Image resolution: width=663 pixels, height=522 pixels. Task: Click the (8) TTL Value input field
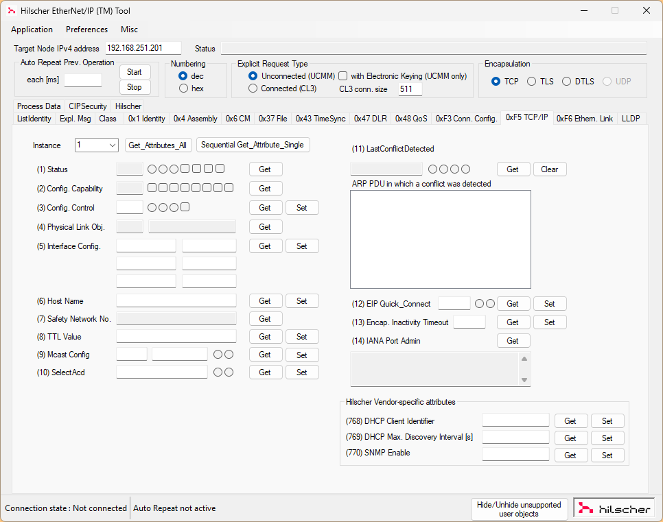[x=176, y=336]
